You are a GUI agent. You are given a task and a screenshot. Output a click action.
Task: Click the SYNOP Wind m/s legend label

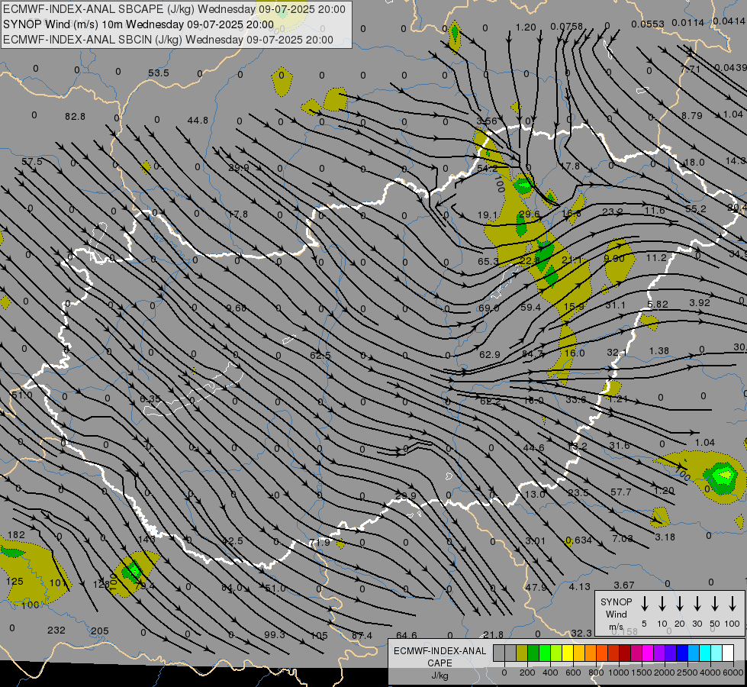click(x=616, y=614)
